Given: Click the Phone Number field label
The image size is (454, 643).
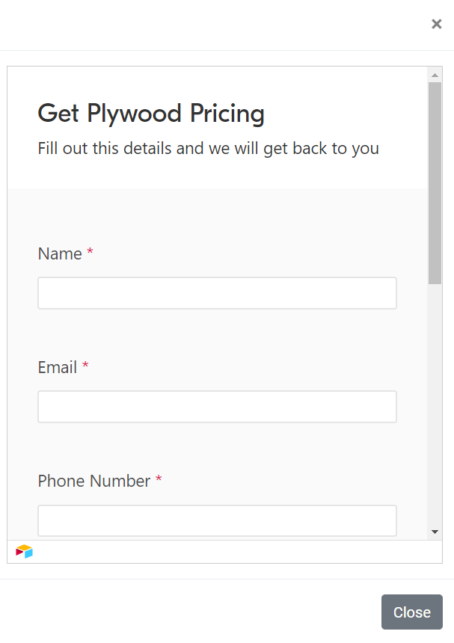Looking at the screenshot, I should tap(94, 482).
